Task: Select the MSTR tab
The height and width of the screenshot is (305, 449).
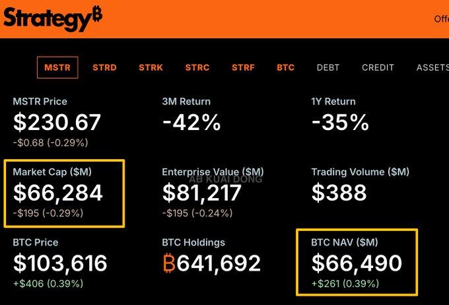Action: pyautogui.click(x=57, y=67)
